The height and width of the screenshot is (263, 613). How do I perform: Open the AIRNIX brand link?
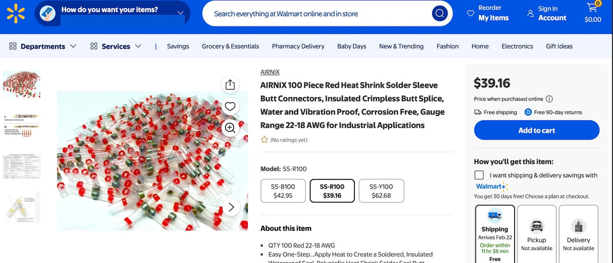click(269, 72)
